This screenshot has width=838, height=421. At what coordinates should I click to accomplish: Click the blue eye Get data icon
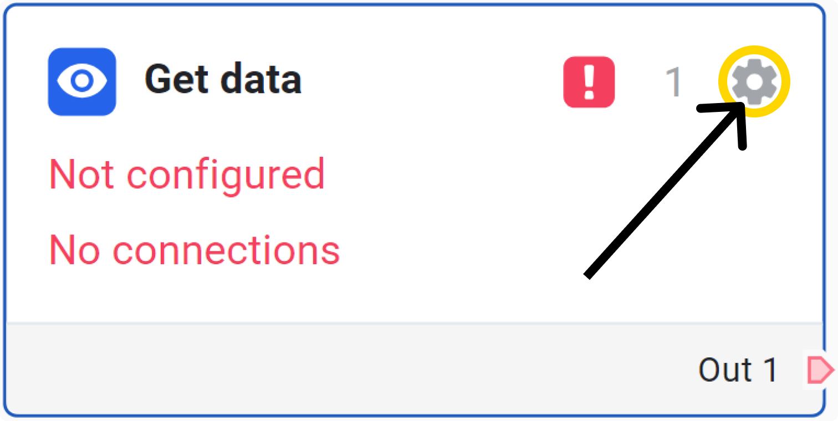point(82,81)
